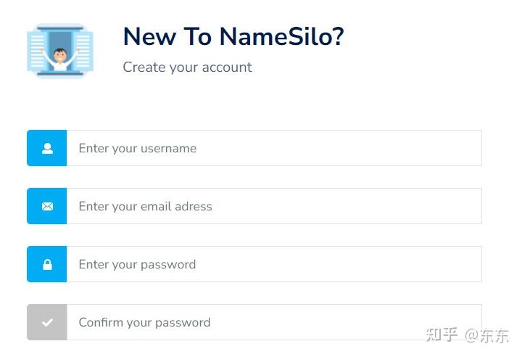This screenshot has height=357, width=522.
Task: Click the blue user silhouette icon
Action: tap(47, 148)
